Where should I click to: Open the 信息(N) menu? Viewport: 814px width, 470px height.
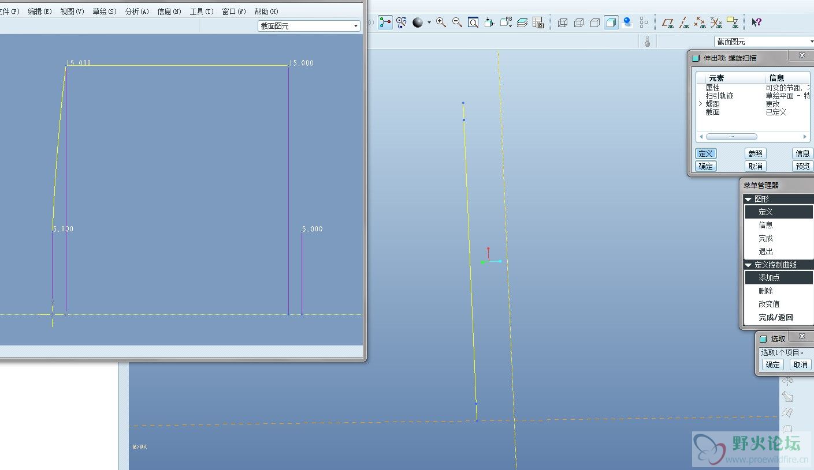tap(169, 12)
